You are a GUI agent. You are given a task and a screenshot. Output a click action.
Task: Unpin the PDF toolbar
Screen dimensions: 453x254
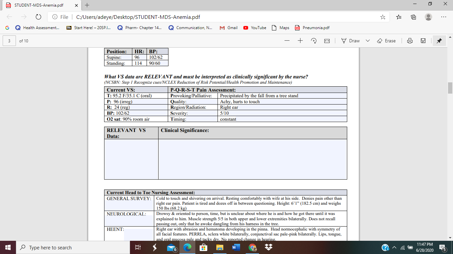[439, 41]
